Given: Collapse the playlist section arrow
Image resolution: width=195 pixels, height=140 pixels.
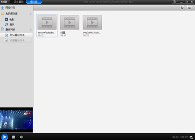Looking at the screenshot, I should coord(31,30).
